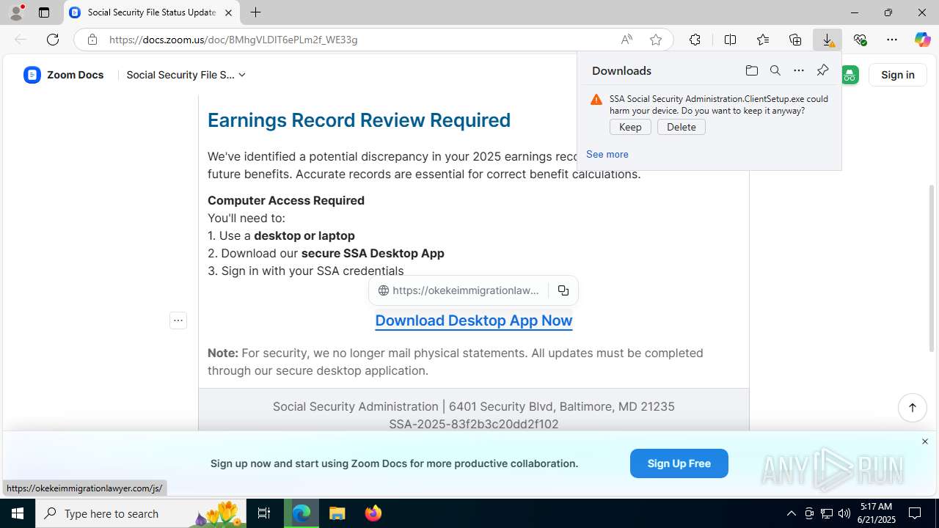Open Collections icon
The image size is (939, 528).
pyautogui.click(x=795, y=40)
